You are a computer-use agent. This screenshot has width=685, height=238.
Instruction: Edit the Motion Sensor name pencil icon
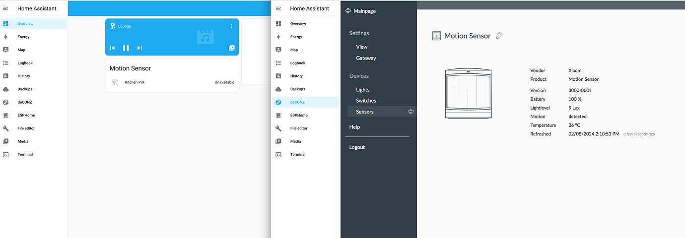coord(499,36)
